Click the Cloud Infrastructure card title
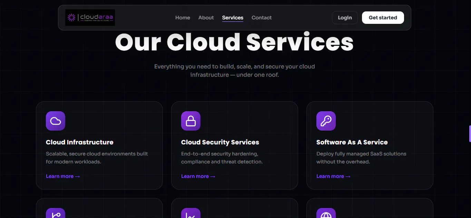The image size is (471, 218). click(x=80, y=142)
